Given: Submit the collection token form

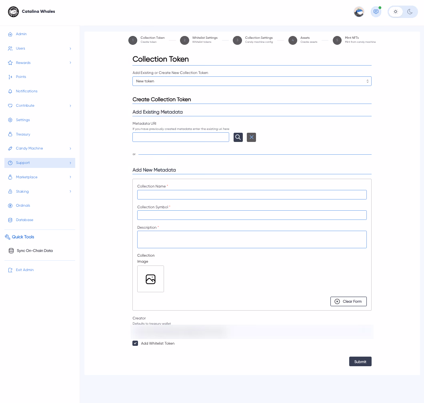Looking at the screenshot, I should (x=360, y=362).
